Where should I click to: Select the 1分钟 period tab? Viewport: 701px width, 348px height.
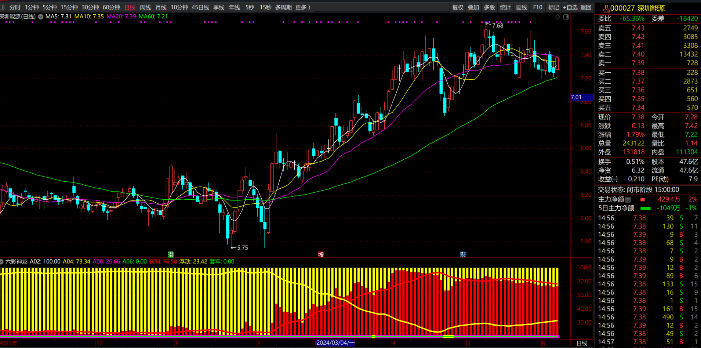[x=32, y=7]
